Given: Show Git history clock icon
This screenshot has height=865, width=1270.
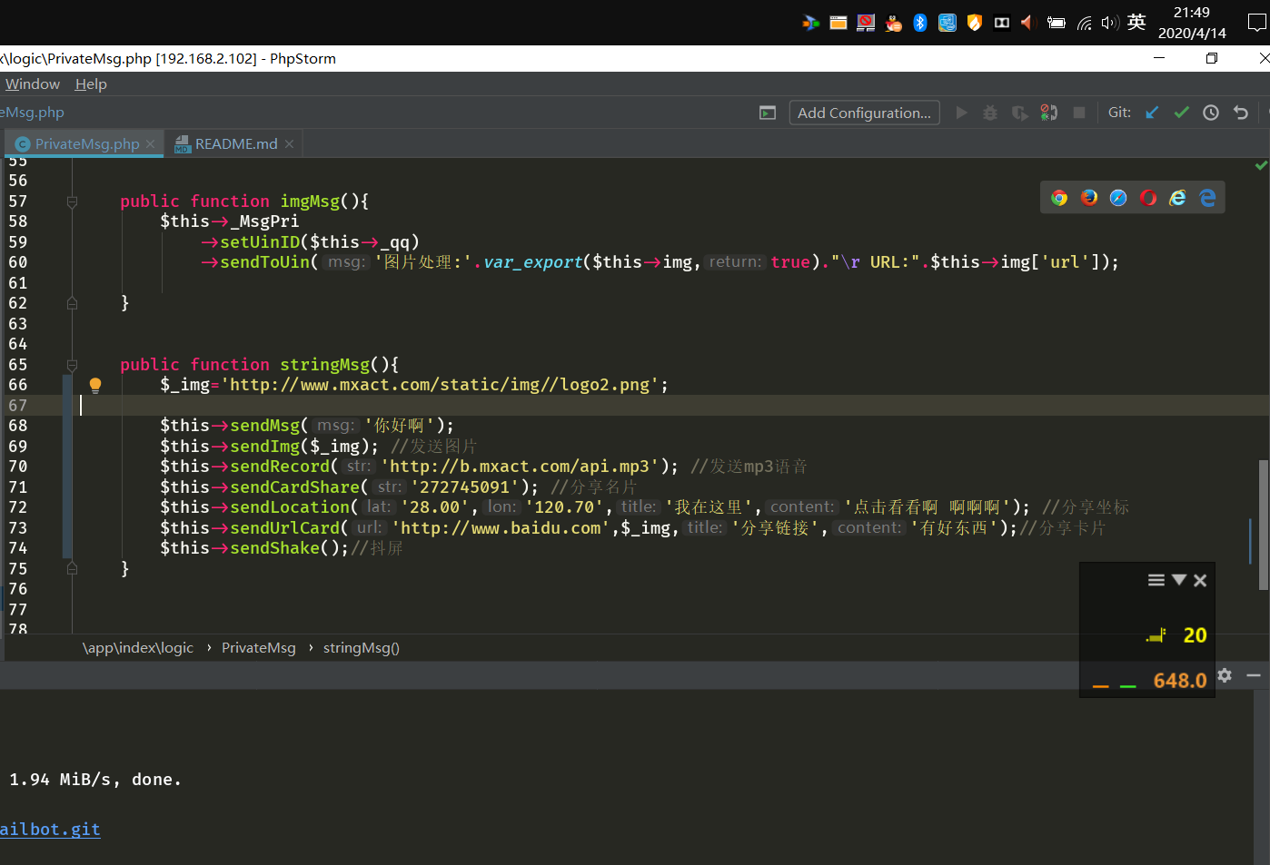Looking at the screenshot, I should [1211, 113].
